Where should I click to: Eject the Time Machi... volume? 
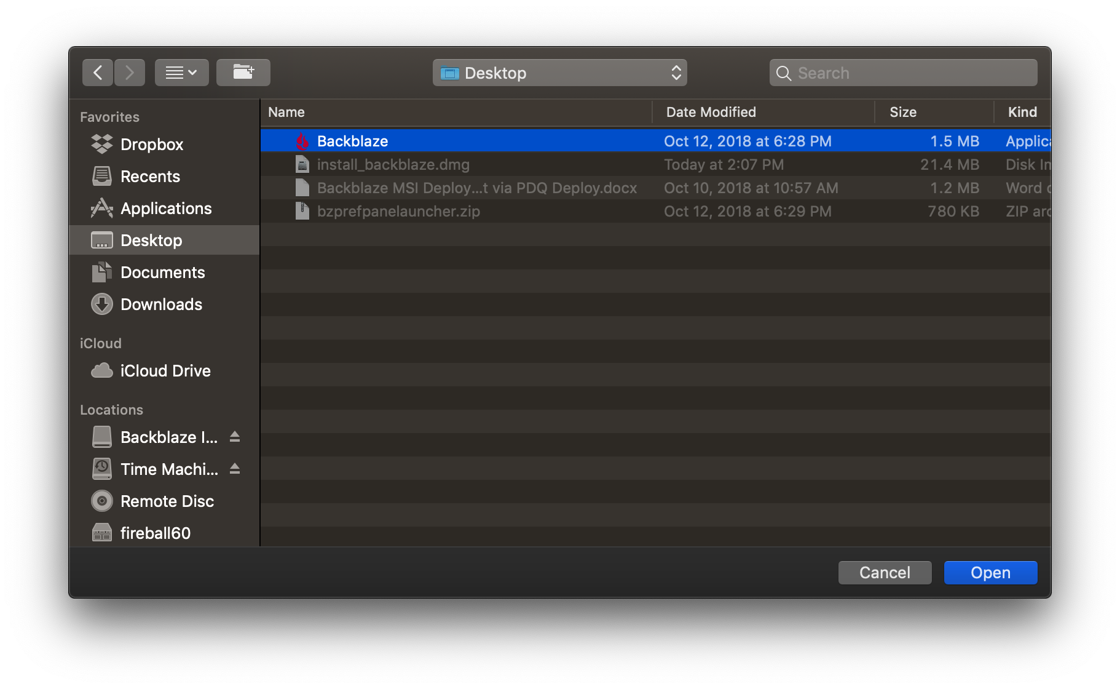[234, 469]
